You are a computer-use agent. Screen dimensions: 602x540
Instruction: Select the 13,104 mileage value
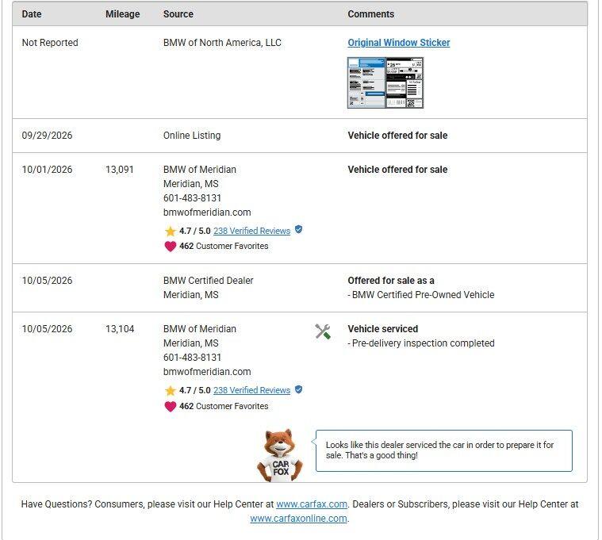point(120,329)
